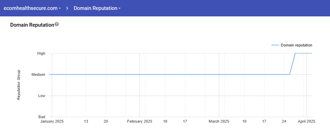
Task: Expand the Domain Reputation dropdown in header
Action: [x=97, y=8]
